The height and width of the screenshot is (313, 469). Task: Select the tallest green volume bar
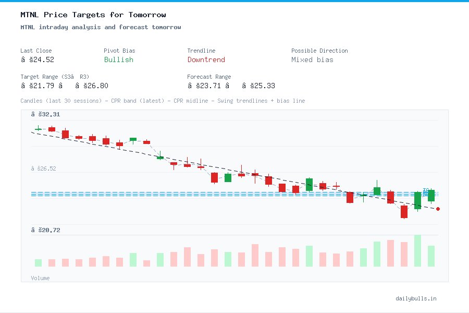[x=417, y=250]
